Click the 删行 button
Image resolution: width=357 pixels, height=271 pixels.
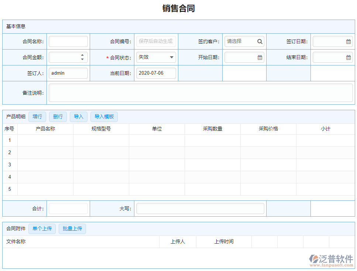[x=58, y=117]
